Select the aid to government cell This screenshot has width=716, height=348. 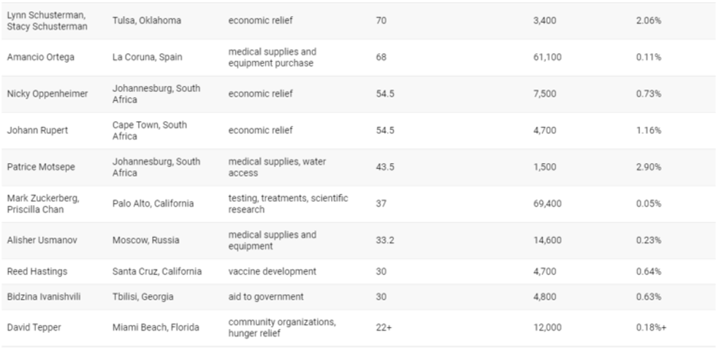pyautogui.click(x=265, y=297)
